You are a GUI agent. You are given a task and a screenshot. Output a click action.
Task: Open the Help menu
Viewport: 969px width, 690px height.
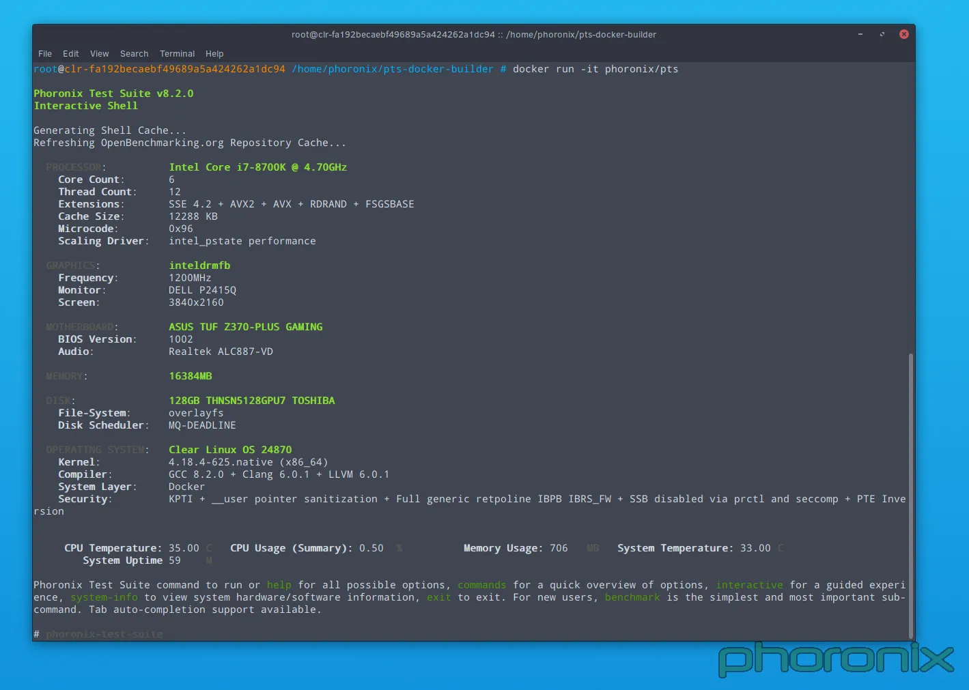[214, 53]
